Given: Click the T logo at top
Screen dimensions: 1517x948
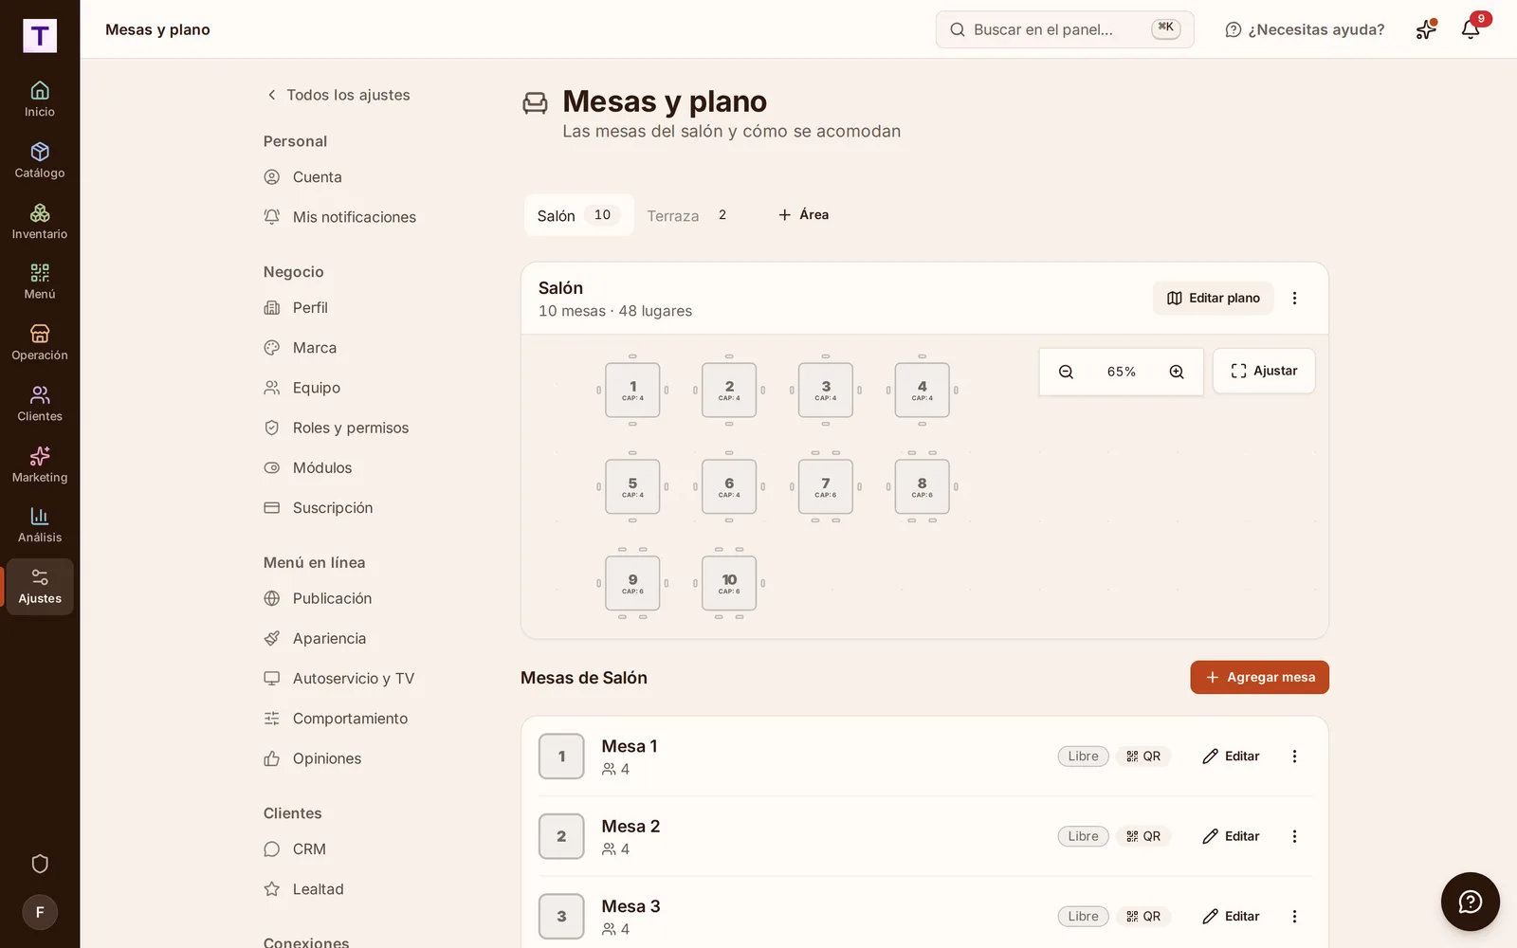Looking at the screenshot, I should (40, 36).
